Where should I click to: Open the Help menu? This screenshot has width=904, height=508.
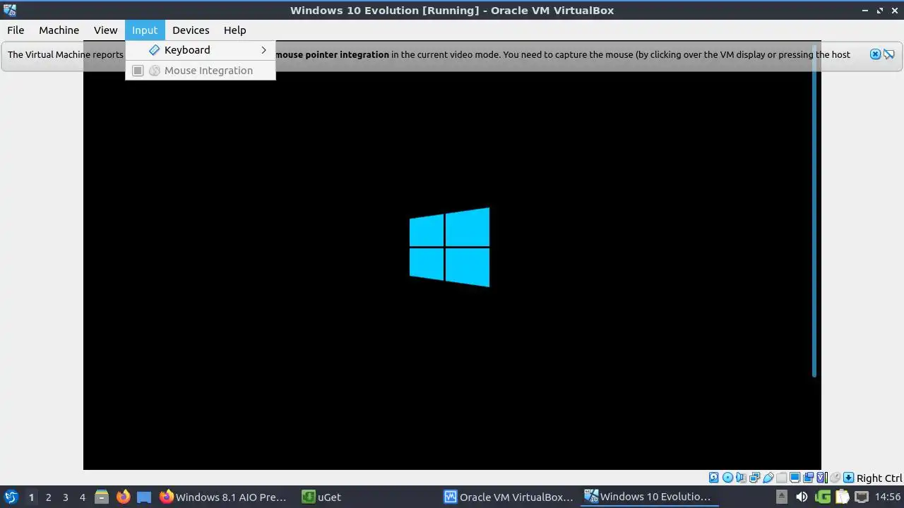click(235, 30)
